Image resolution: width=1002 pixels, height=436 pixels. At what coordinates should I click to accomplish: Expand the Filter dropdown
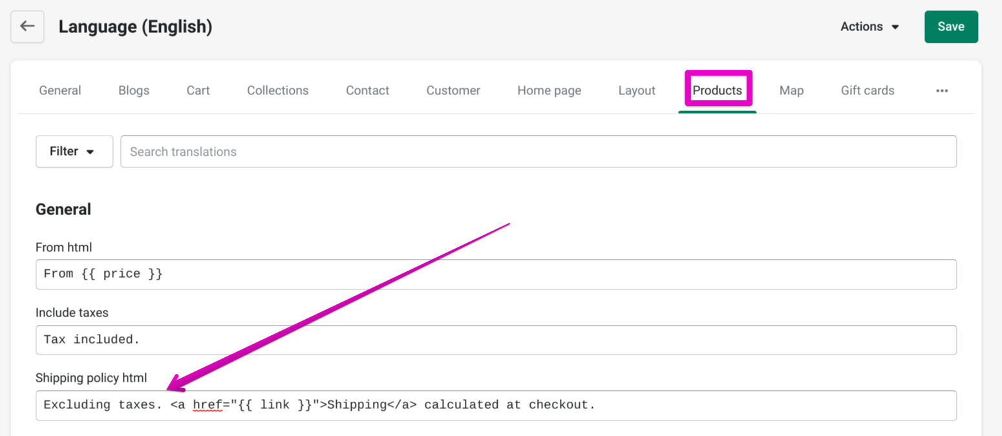tap(74, 151)
